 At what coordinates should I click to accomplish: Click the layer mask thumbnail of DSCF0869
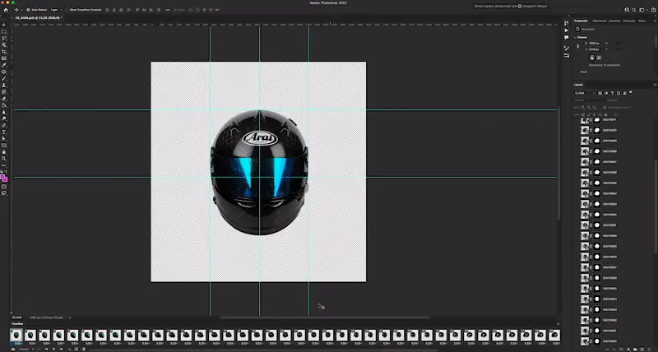click(597, 141)
